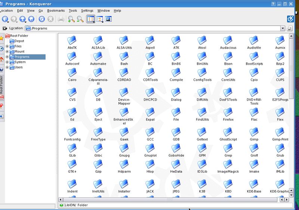The height and width of the screenshot is (210, 299).
Task: Click the window context help question button
Action: tap(273, 4)
